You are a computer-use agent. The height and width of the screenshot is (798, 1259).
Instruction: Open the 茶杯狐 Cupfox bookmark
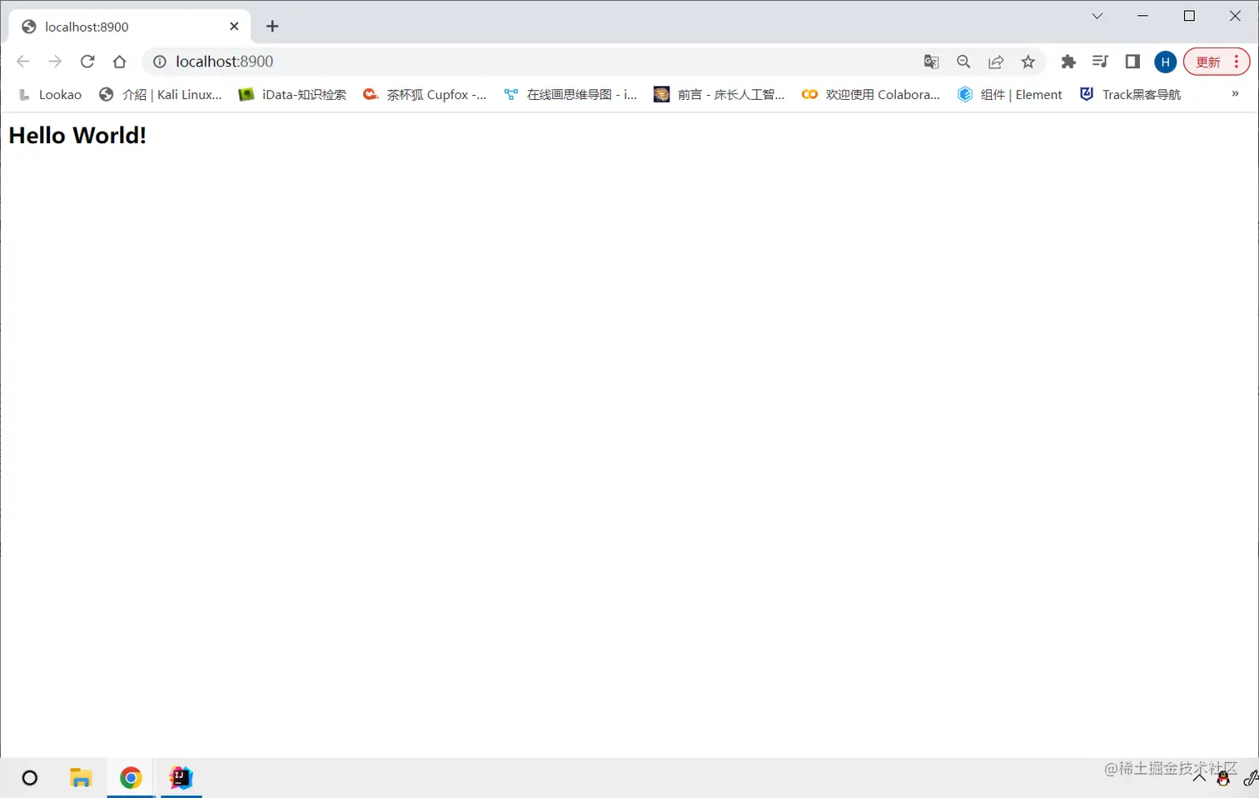[x=425, y=95]
